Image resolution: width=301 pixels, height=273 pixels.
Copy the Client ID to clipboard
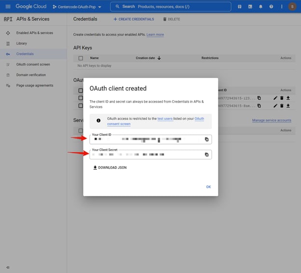click(206, 139)
